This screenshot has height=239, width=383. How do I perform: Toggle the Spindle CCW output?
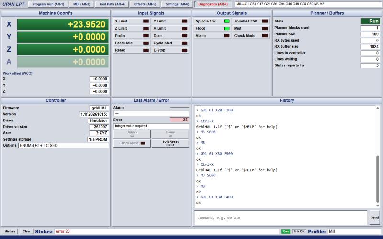coord(265,21)
